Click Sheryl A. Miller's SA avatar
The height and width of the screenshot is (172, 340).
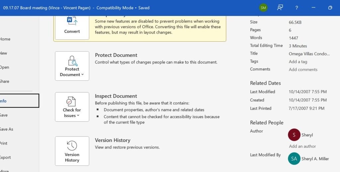[294, 159]
